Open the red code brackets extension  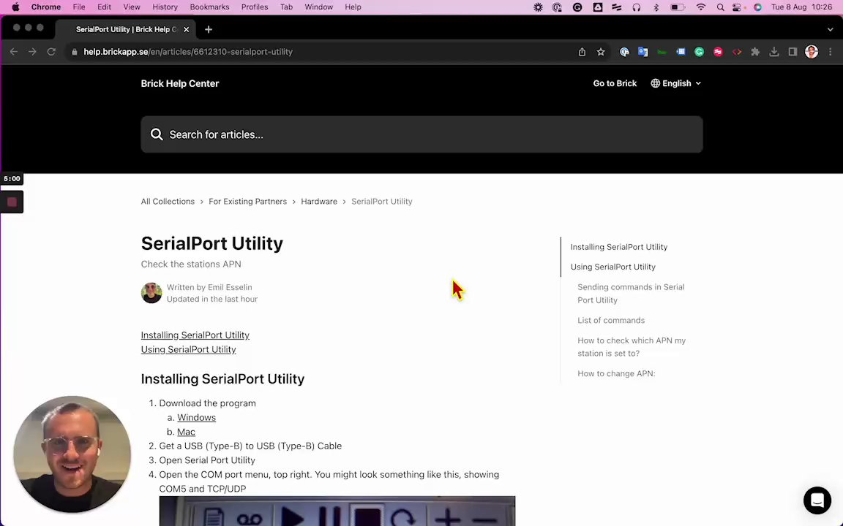pos(737,52)
